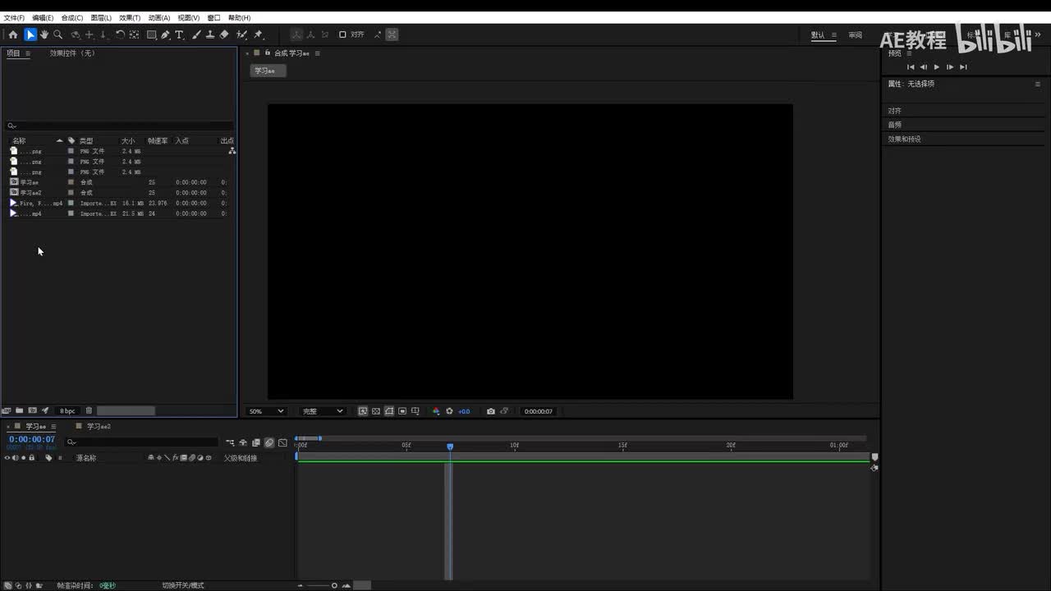
Task: Open the 50% magnification dropdown
Action: coord(267,411)
